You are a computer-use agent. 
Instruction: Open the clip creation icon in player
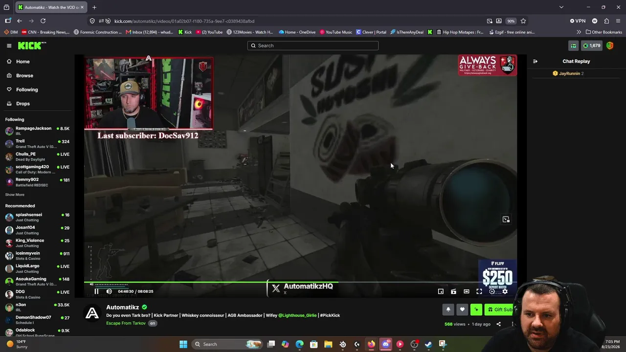coord(453,291)
